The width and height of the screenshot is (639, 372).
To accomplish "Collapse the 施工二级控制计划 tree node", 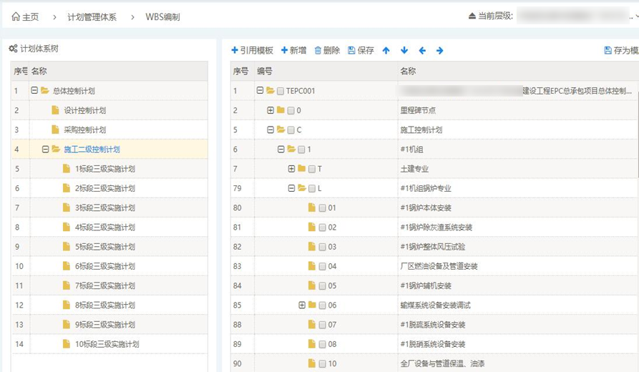I will (45, 149).
